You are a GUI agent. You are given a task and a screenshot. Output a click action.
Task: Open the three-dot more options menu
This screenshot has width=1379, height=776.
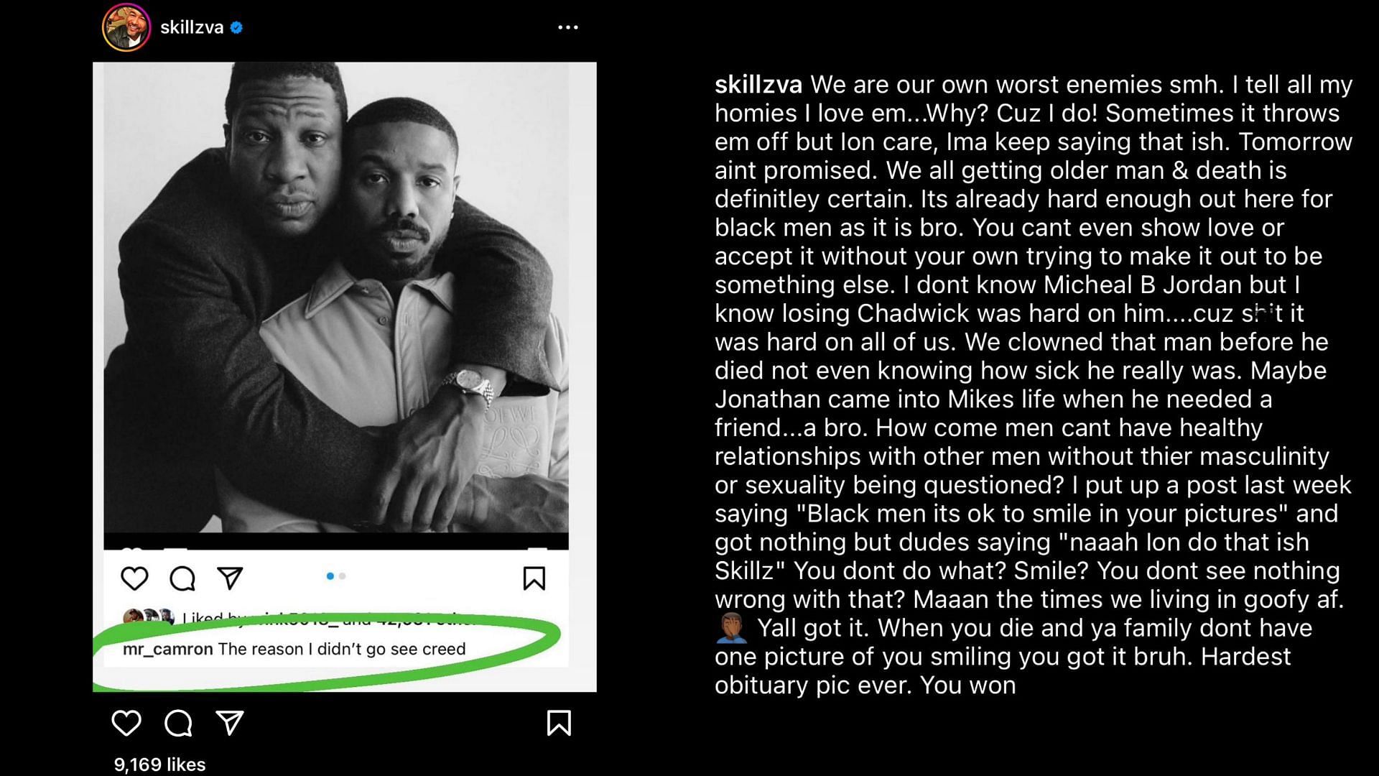568,27
